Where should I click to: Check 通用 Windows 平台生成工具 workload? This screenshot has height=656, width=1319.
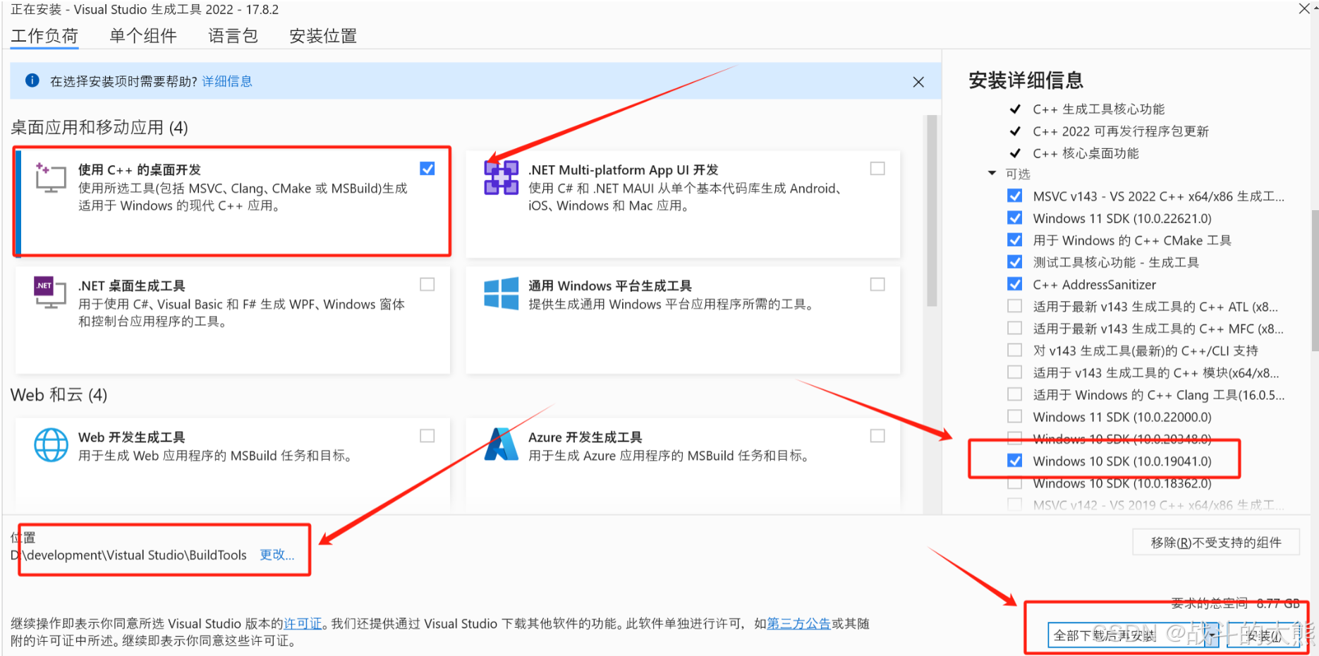[877, 284]
